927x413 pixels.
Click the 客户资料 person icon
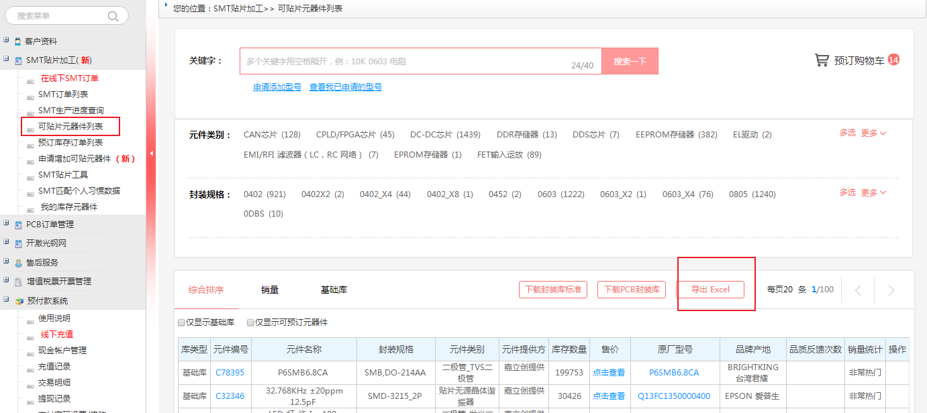pos(18,42)
